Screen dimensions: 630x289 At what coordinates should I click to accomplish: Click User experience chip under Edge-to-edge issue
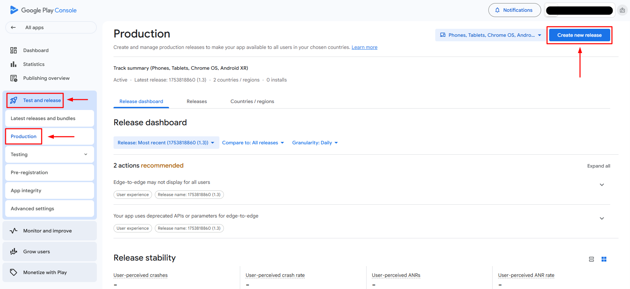133,195
